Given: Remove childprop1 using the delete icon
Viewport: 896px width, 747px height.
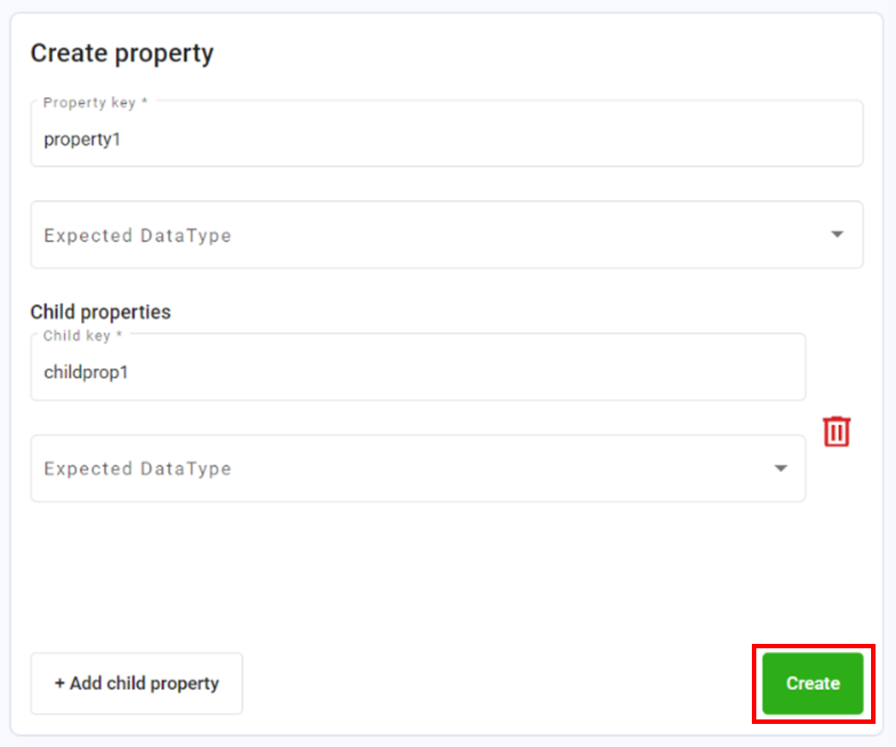Looking at the screenshot, I should [835, 431].
